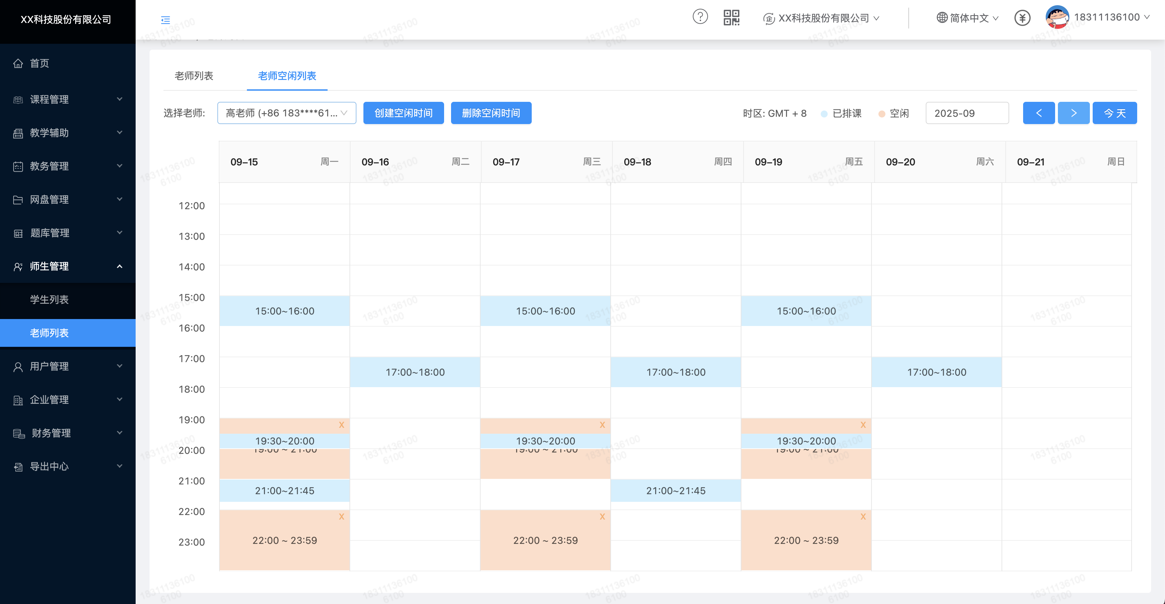Open 学生列表 in the sidebar
The height and width of the screenshot is (604, 1165).
click(49, 300)
